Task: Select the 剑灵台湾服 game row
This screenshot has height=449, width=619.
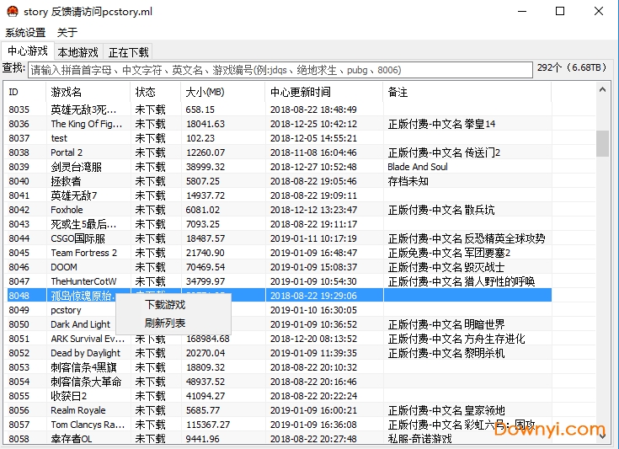Action: [279, 167]
